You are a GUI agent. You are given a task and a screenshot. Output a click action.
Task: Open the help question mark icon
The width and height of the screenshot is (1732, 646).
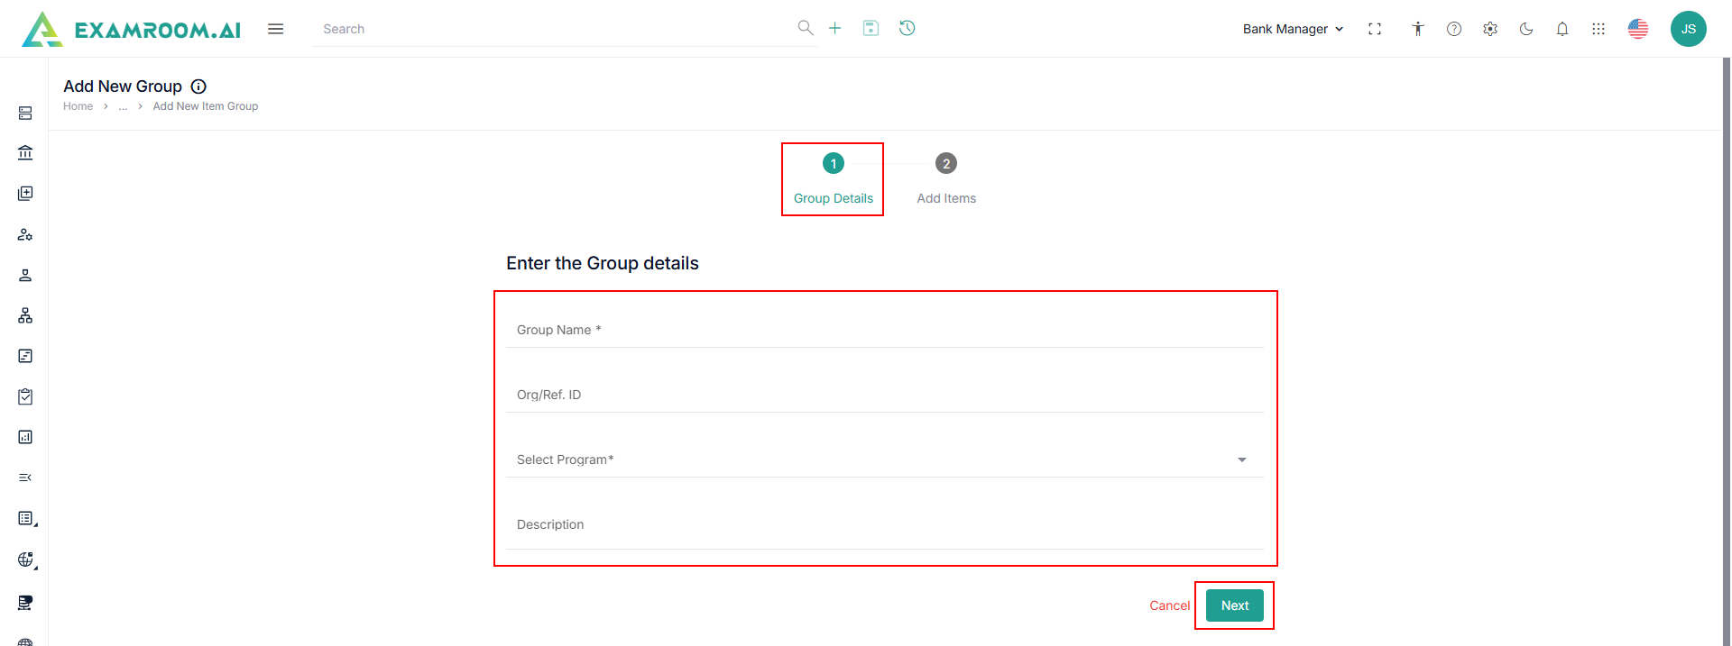pos(1454,29)
